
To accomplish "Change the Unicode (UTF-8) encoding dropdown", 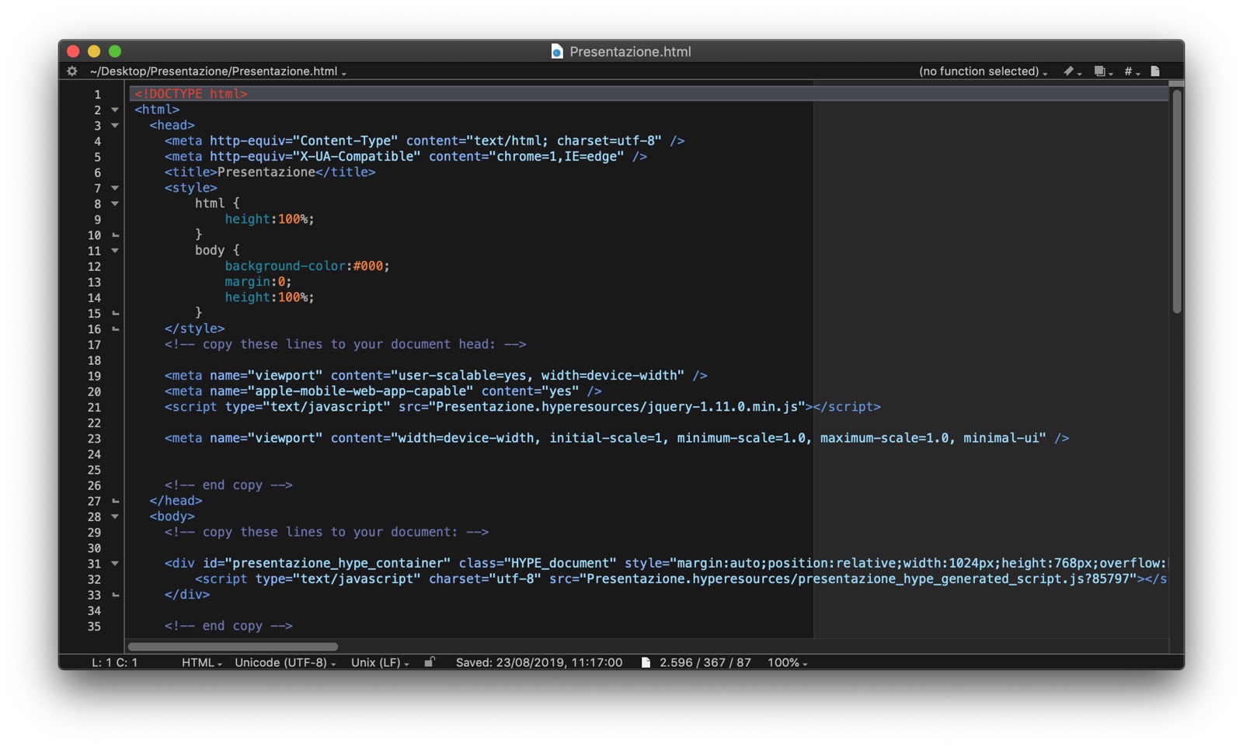I will tap(284, 662).
